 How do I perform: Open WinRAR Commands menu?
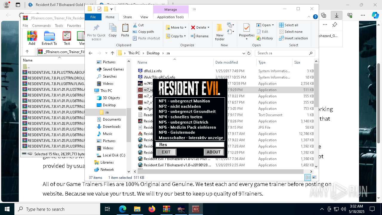pyautogui.click(x=41, y=26)
